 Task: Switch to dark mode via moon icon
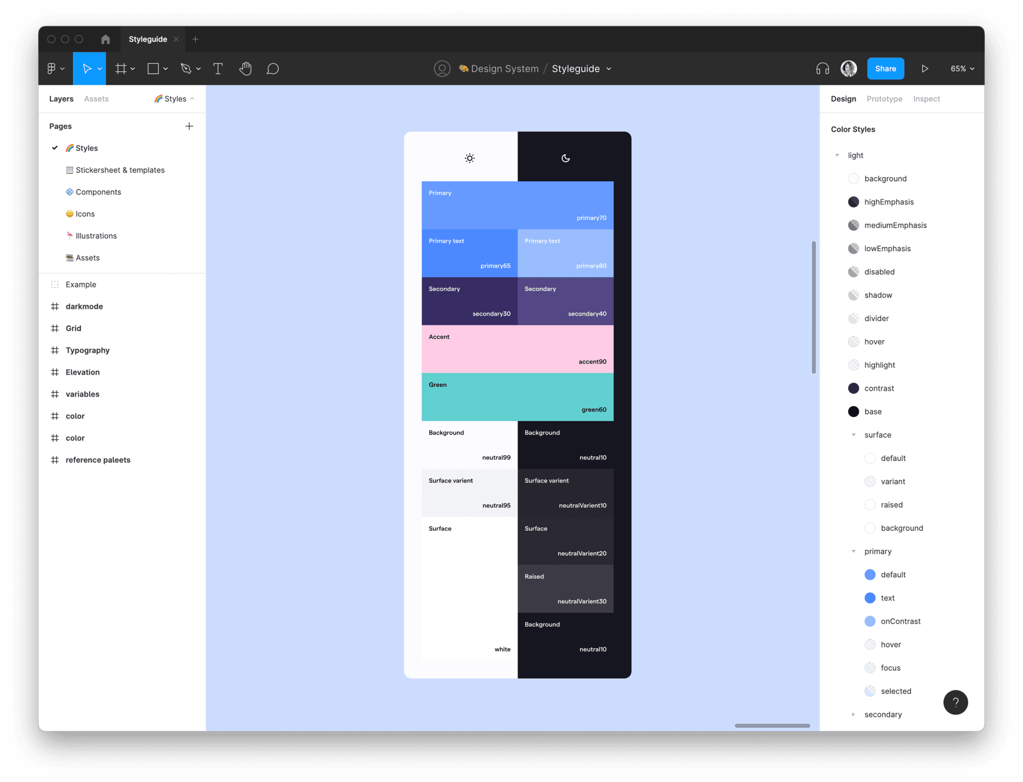coord(566,158)
